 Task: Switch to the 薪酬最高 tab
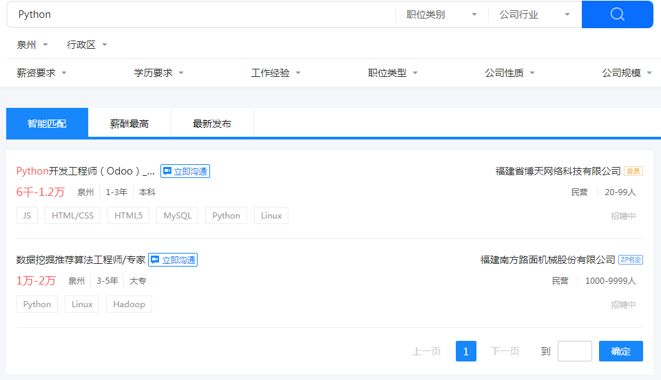pyautogui.click(x=129, y=124)
